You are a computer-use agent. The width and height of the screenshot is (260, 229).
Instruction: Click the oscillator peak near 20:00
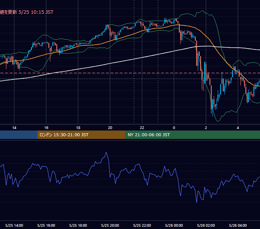point(106,152)
